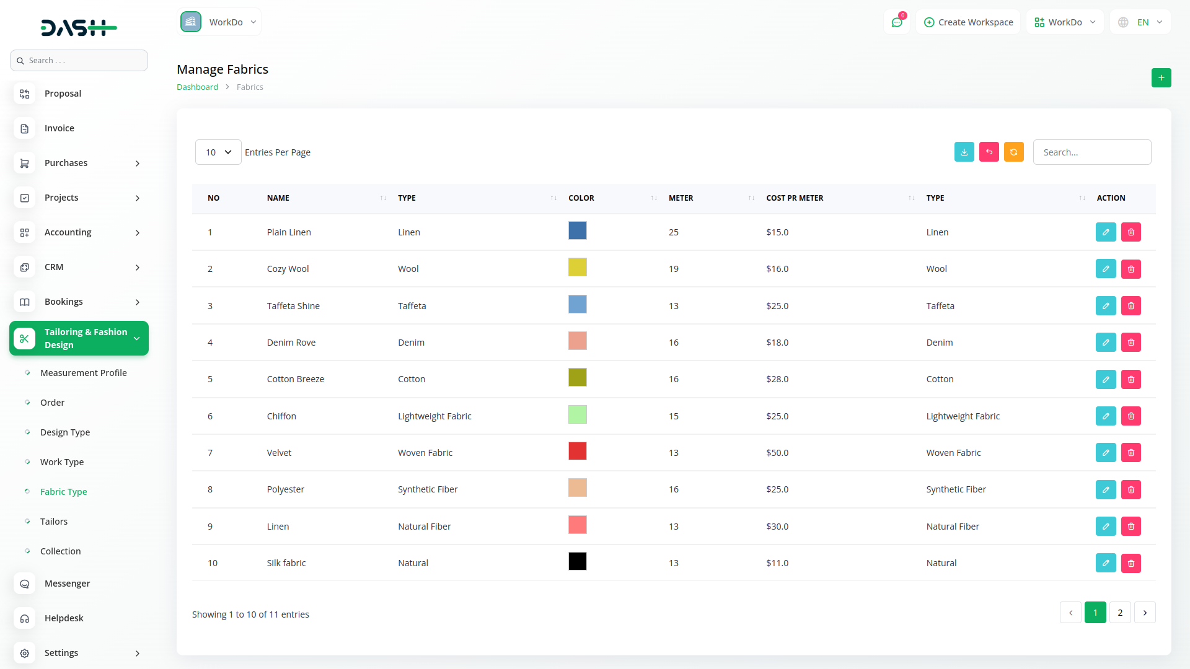
Task: Click the table Search input field
Action: pos(1091,152)
